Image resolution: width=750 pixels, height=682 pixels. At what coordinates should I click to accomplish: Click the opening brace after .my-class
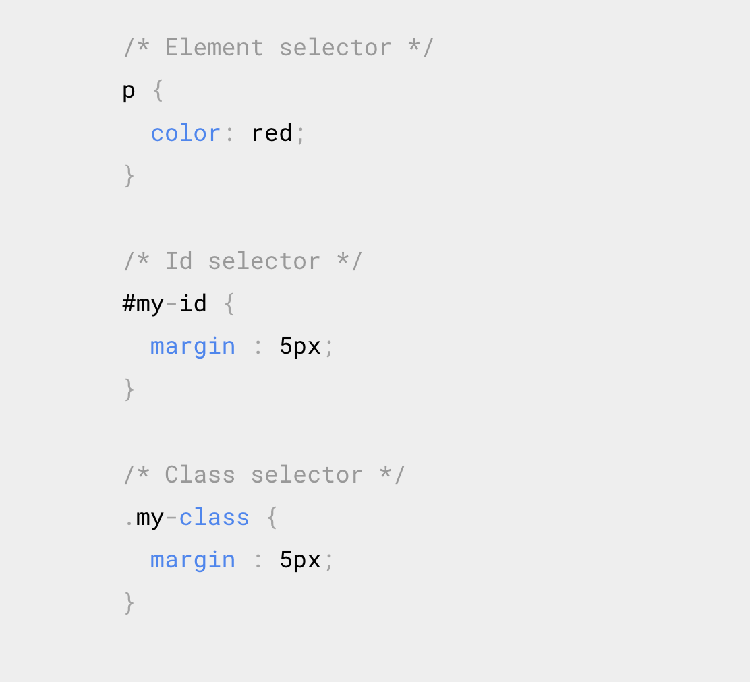pyautogui.click(x=272, y=518)
